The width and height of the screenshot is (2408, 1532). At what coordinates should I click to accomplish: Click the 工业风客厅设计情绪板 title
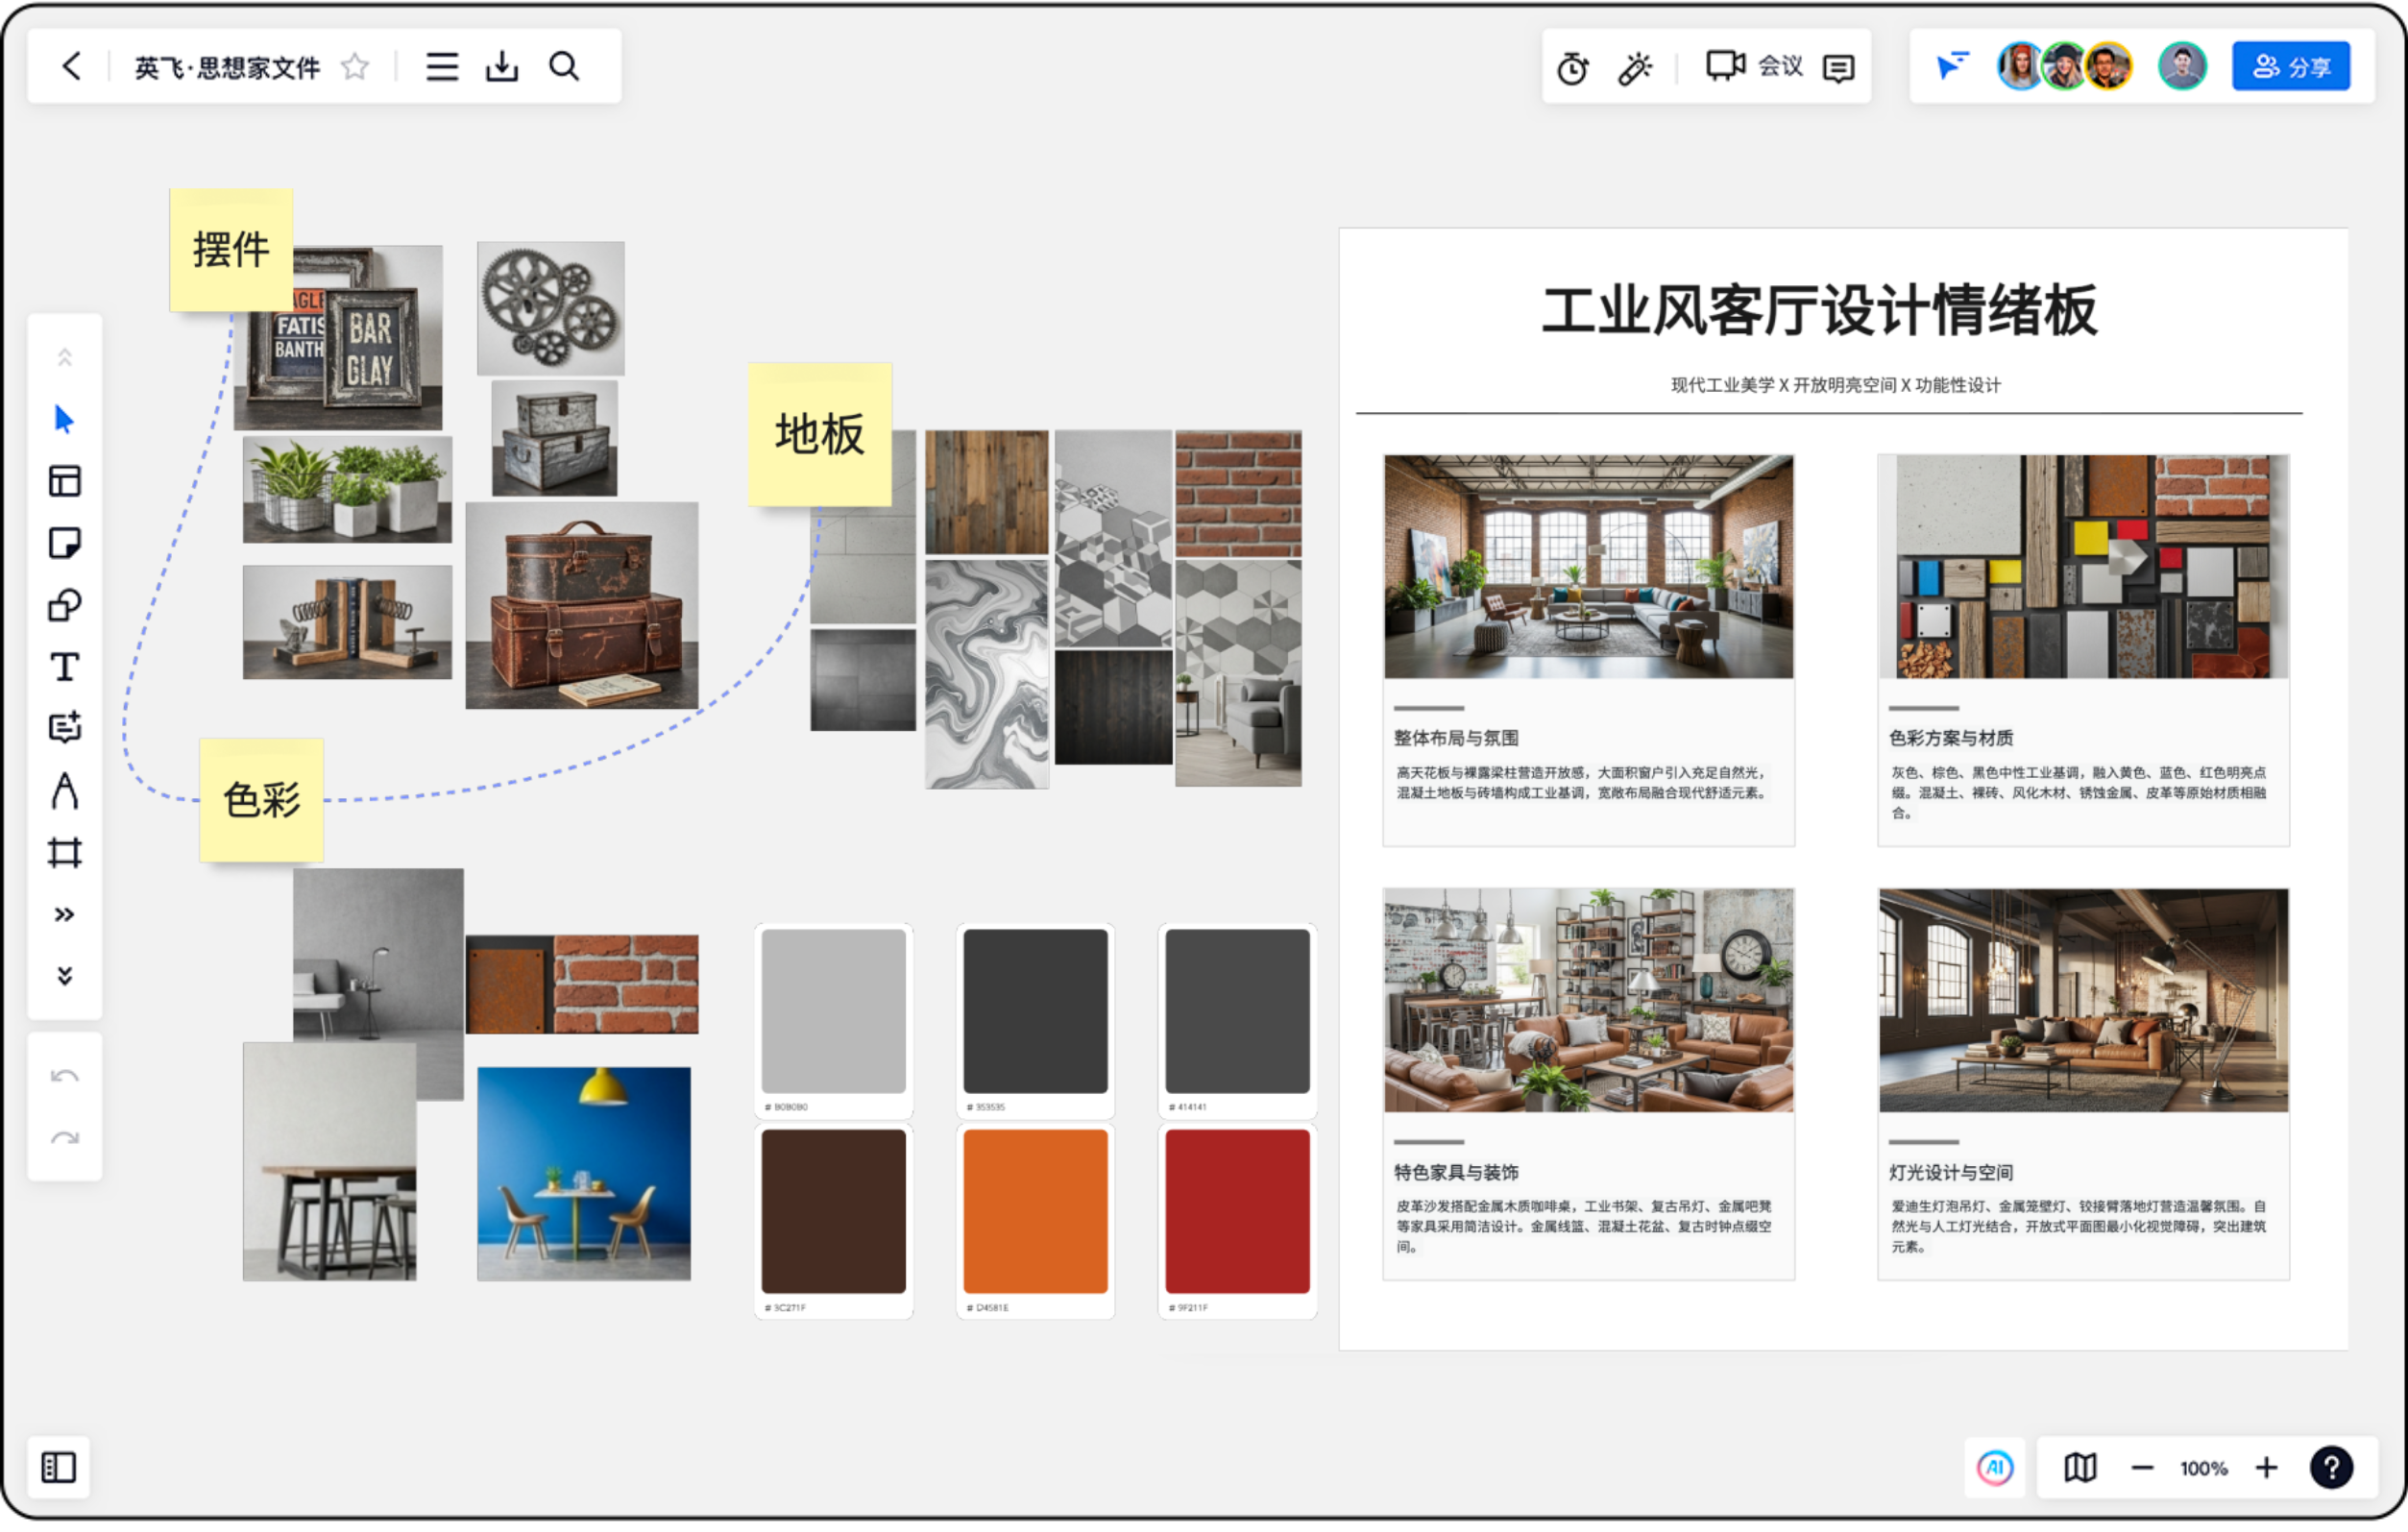(1820, 311)
